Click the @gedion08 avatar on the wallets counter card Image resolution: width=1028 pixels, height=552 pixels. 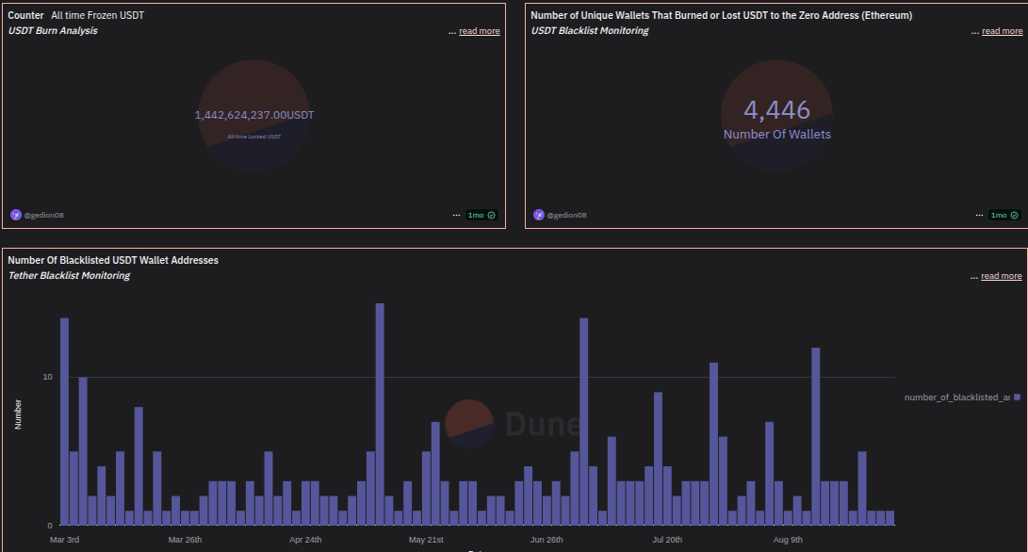(539, 215)
